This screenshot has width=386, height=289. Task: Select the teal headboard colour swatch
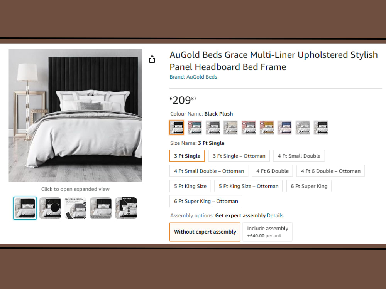195,128
